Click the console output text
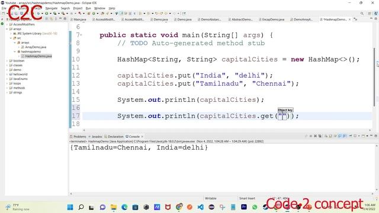The width and height of the screenshot is (379, 213). (139, 147)
